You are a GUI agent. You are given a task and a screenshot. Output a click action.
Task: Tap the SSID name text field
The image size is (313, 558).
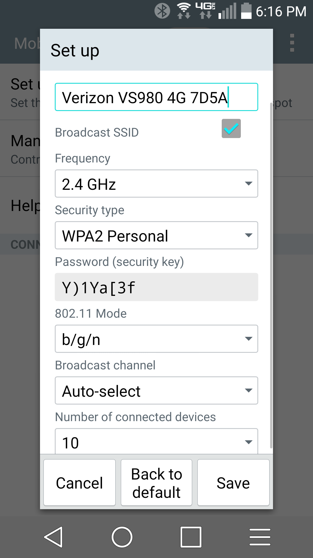156,97
